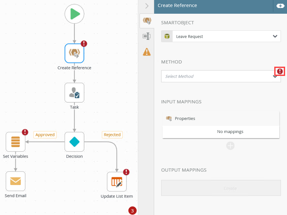287x215 pixels.
Task: Click the Properties SmartObject icon in mappings
Action: tap(169, 118)
